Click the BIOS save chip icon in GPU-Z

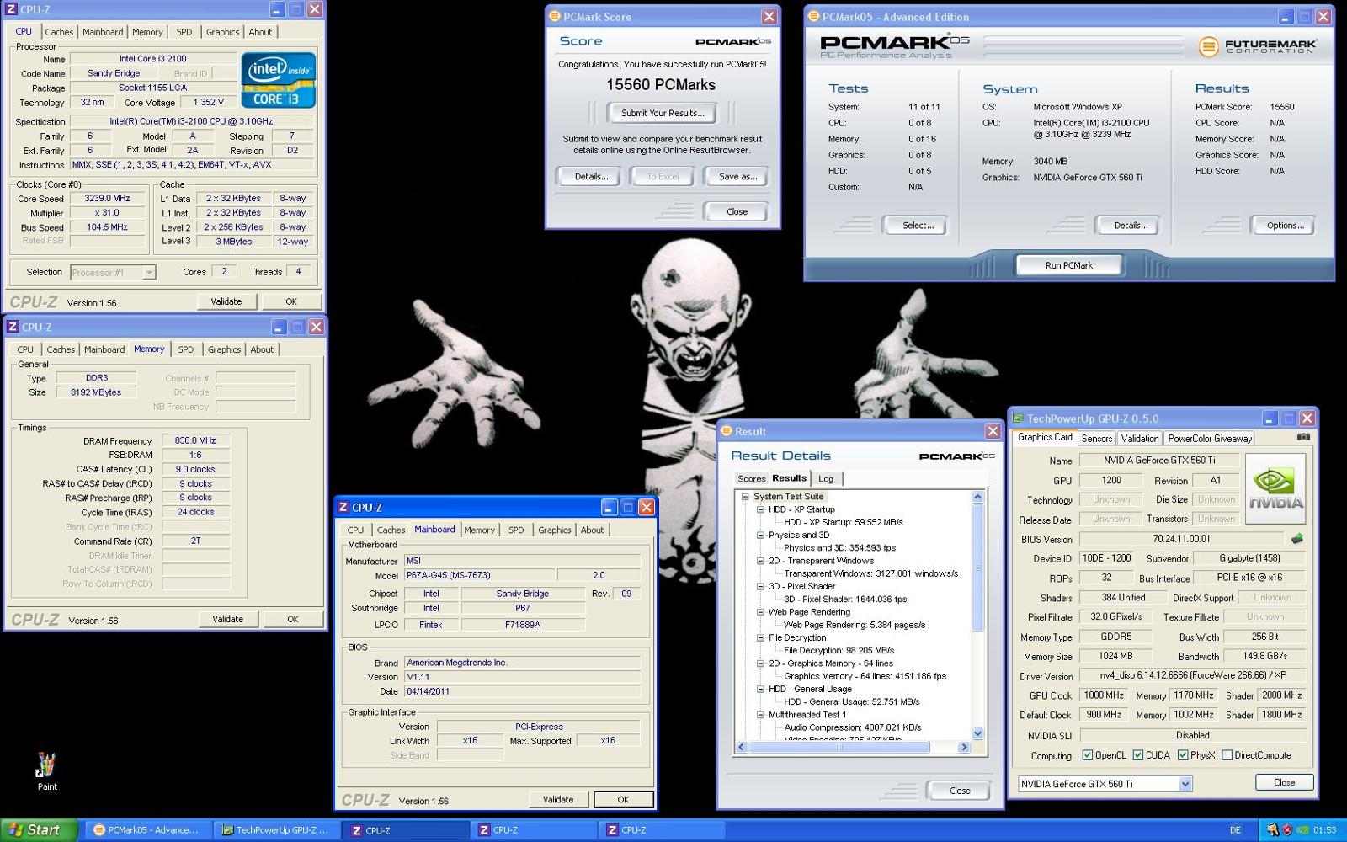coord(1296,539)
